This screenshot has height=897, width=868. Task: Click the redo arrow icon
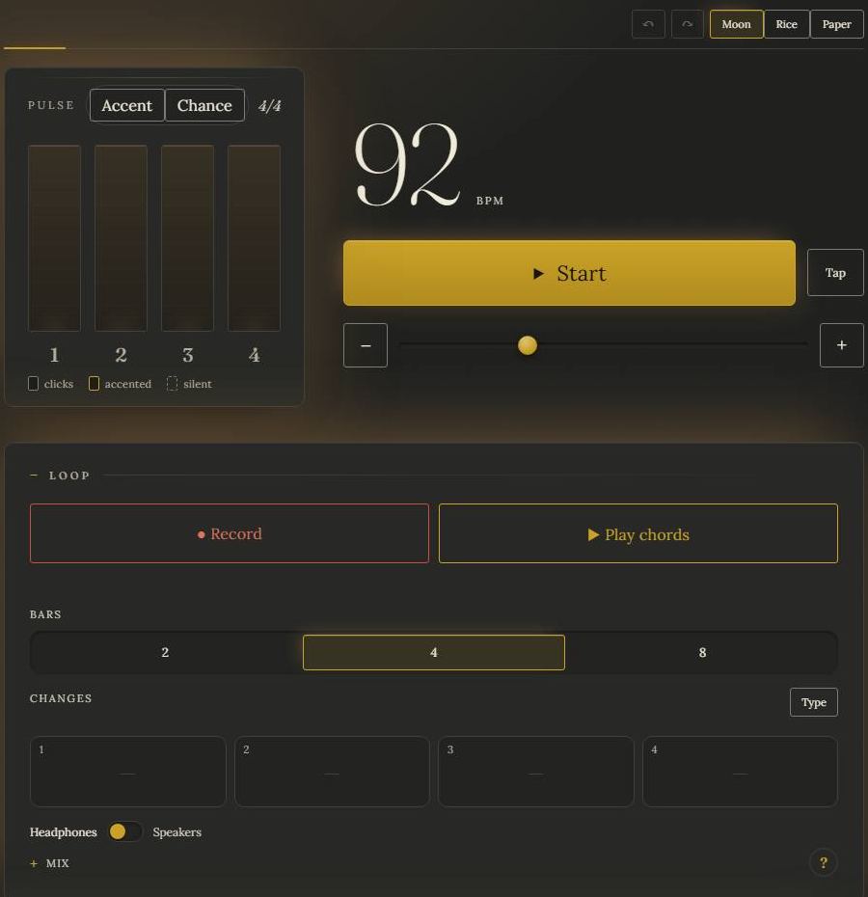[687, 24]
